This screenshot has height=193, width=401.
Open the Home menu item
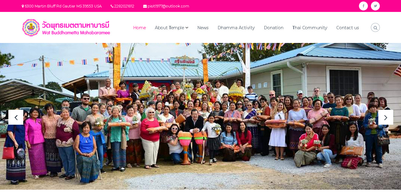139,28
